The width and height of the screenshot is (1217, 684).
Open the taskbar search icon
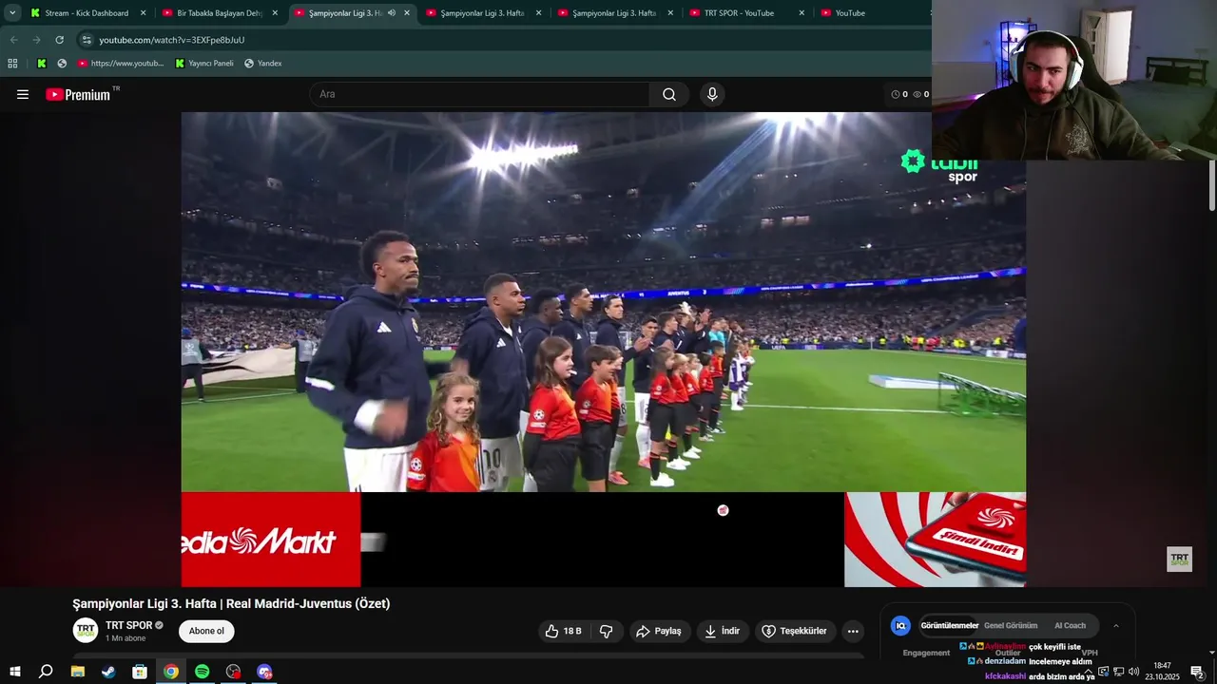pyautogui.click(x=46, y=672)
